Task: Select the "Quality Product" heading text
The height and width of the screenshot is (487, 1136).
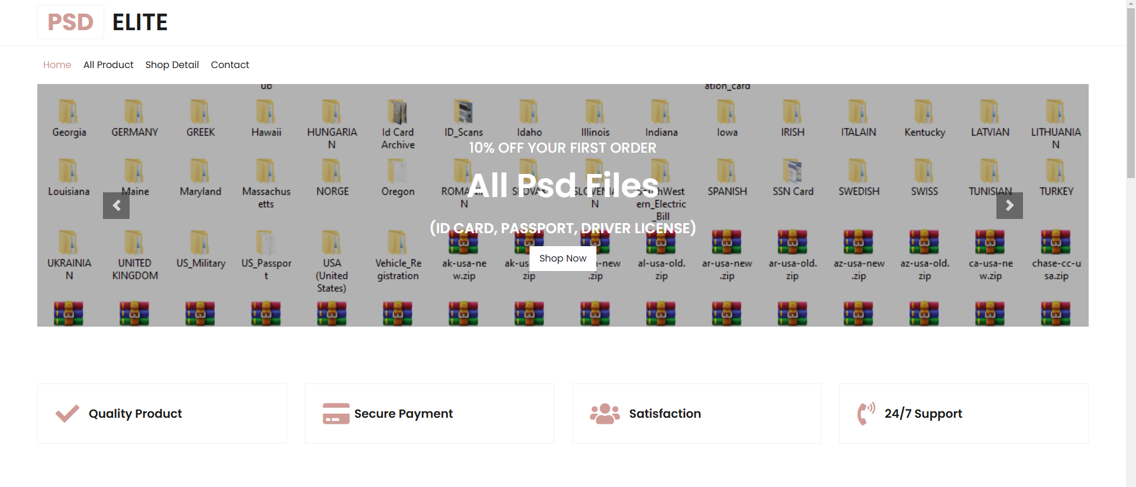Action: (x=135, y=414)
